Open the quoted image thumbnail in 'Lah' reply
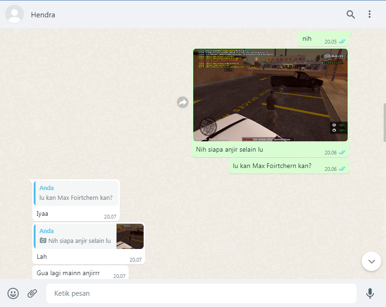The height and width of the screenshot is (307, 386). [130, 236]
